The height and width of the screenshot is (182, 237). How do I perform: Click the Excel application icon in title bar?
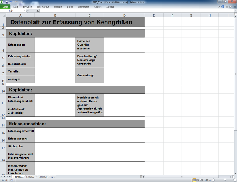(x=2, y=2)
